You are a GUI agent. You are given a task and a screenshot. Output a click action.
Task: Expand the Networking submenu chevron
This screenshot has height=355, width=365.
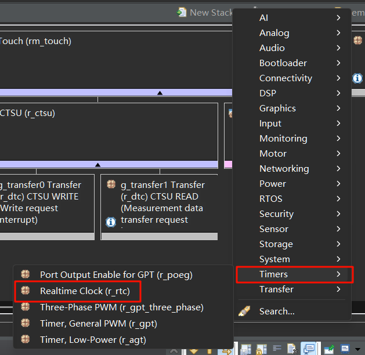338,169
